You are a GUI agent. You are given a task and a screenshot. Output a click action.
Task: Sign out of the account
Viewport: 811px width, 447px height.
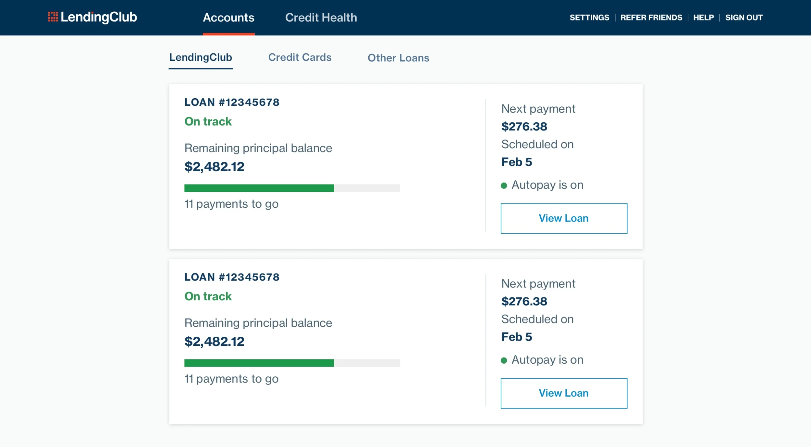[x=743, y=18]
